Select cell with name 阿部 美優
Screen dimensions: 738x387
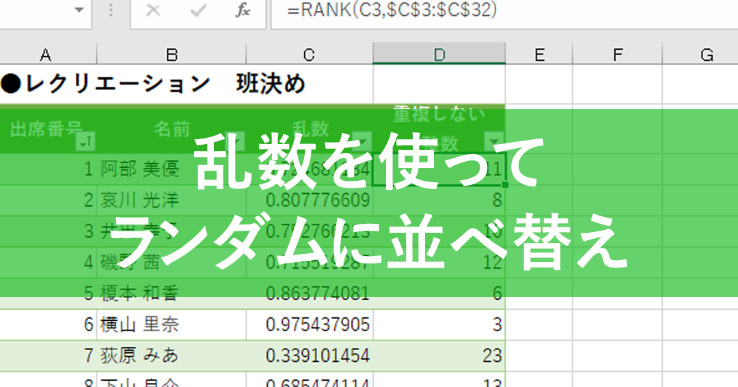[x=172, y=169]
